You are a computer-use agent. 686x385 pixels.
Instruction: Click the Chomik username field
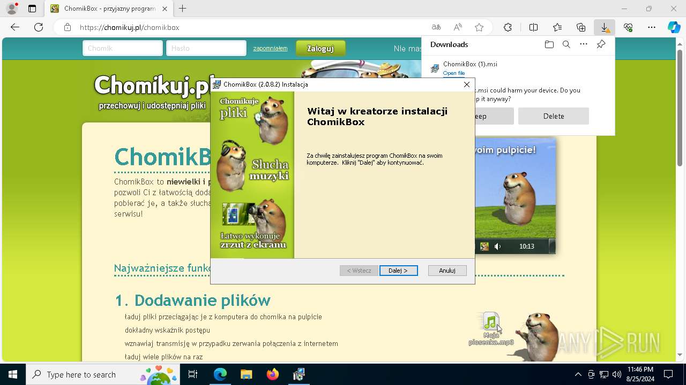[x=123, y=48]
